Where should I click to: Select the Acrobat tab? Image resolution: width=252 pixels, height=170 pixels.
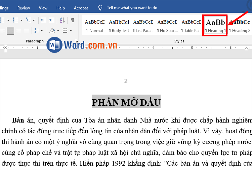tap(81, 8)
